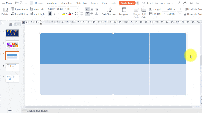Click the Save icon
This screenshot has height=113, width=202.
21,3
